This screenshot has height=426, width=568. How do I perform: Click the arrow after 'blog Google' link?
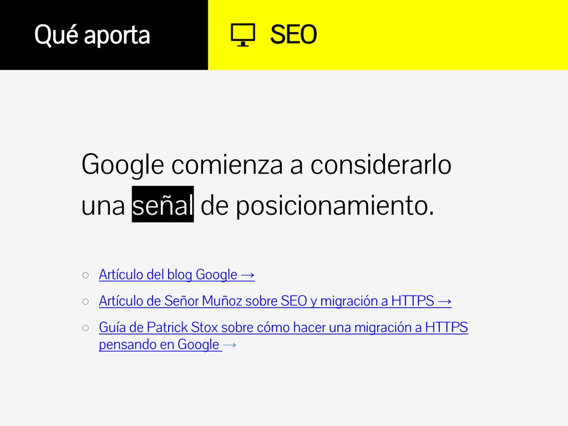click(247, 275)
